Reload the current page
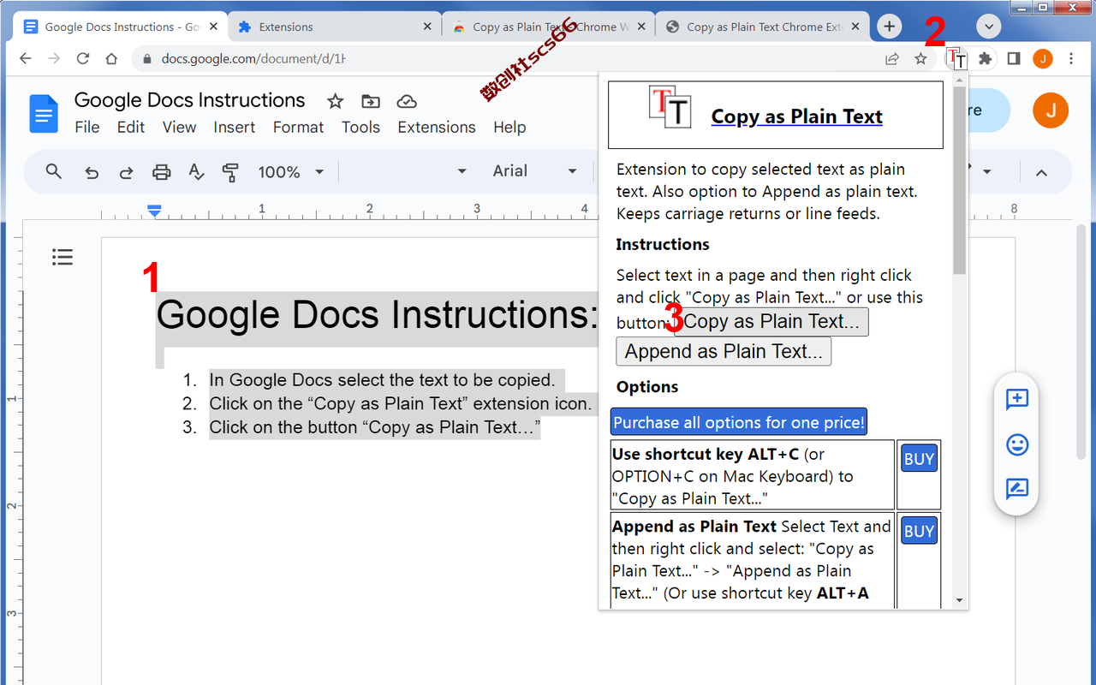1096x685 pixels. coord(83,59)
